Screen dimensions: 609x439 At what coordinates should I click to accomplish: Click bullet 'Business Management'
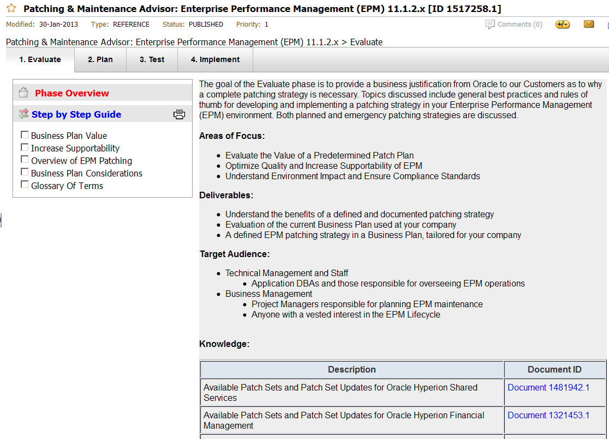pos(269,294)
